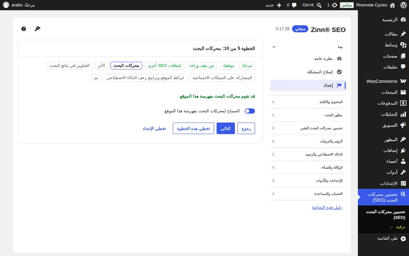Expand الوكالة والعملاء section
This screenshot has width=409, height=256.
(x=308, y=167)
